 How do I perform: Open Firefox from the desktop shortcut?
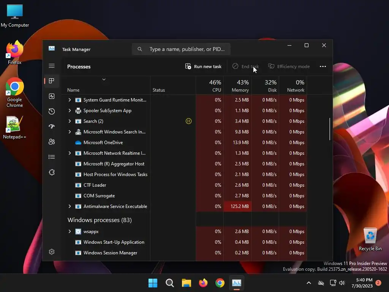click(x=15, y=52)
